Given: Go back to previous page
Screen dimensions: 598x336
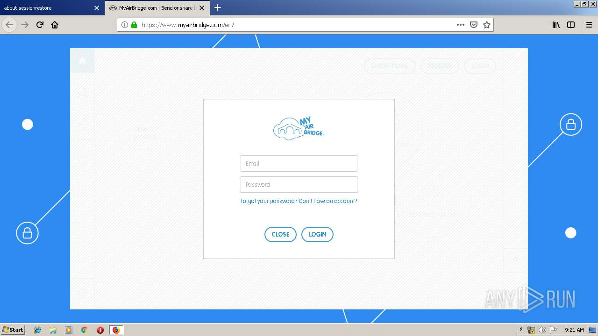Looking at the screenshot, I should 9,25.
